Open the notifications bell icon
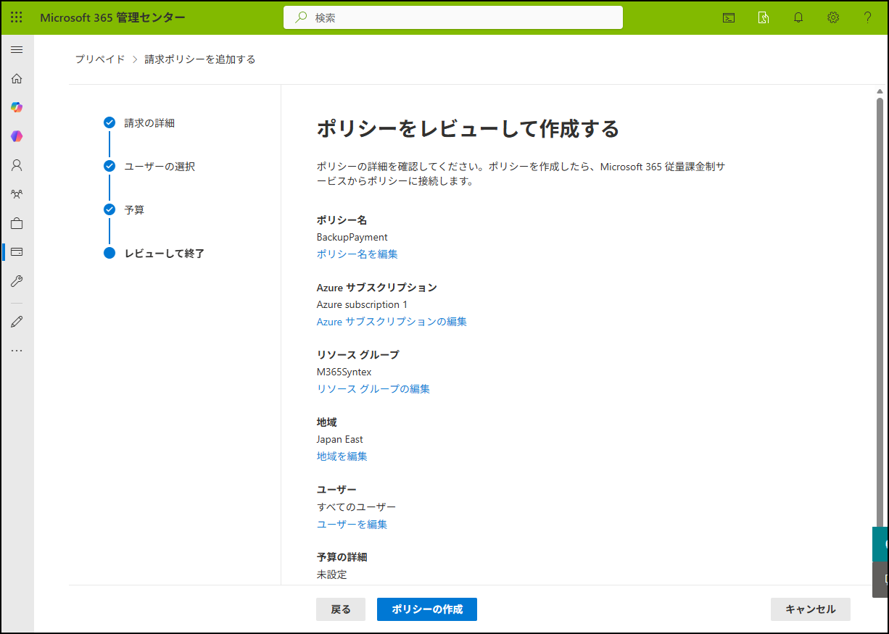 pos(798,17)
